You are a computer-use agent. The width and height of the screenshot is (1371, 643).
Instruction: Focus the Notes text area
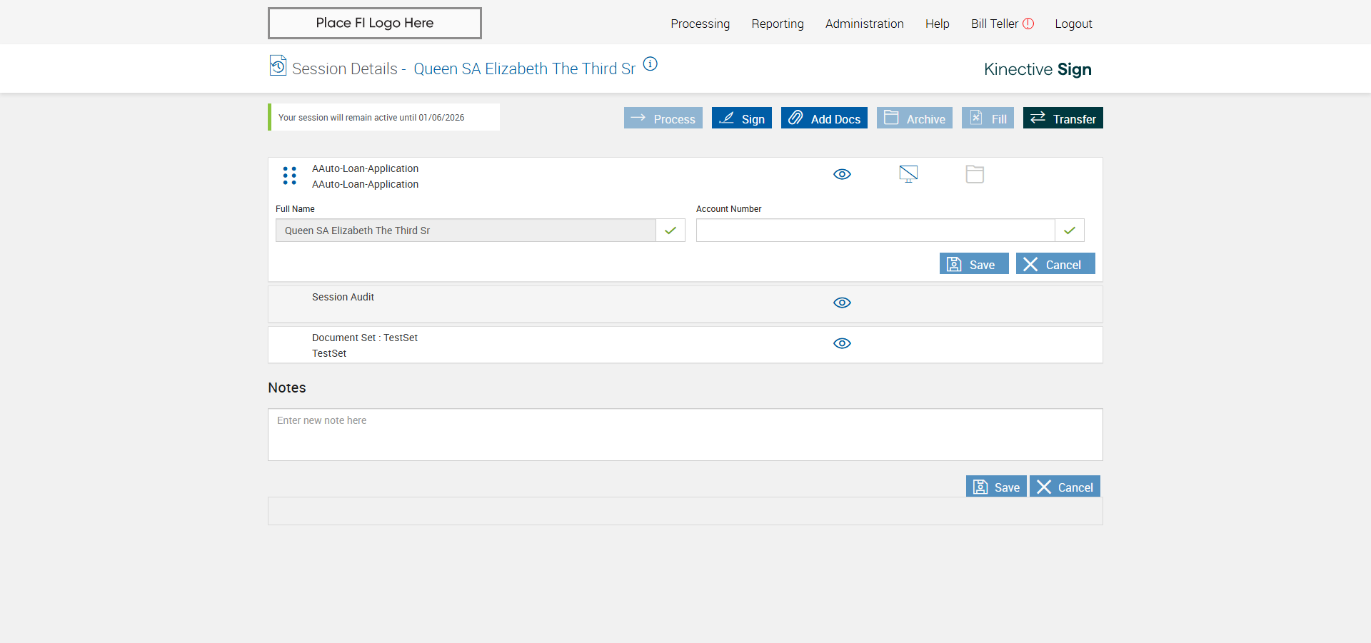(685, 435)
